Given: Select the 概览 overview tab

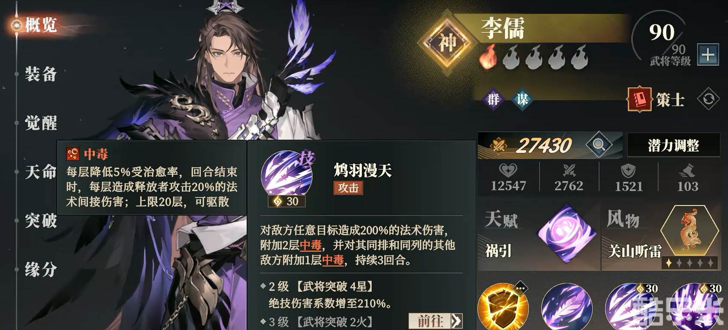Looking at the screenshot, I should point(41,25).
